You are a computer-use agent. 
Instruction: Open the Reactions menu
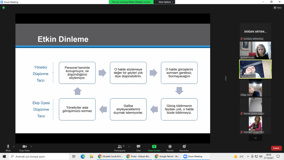tap(184, 147)
